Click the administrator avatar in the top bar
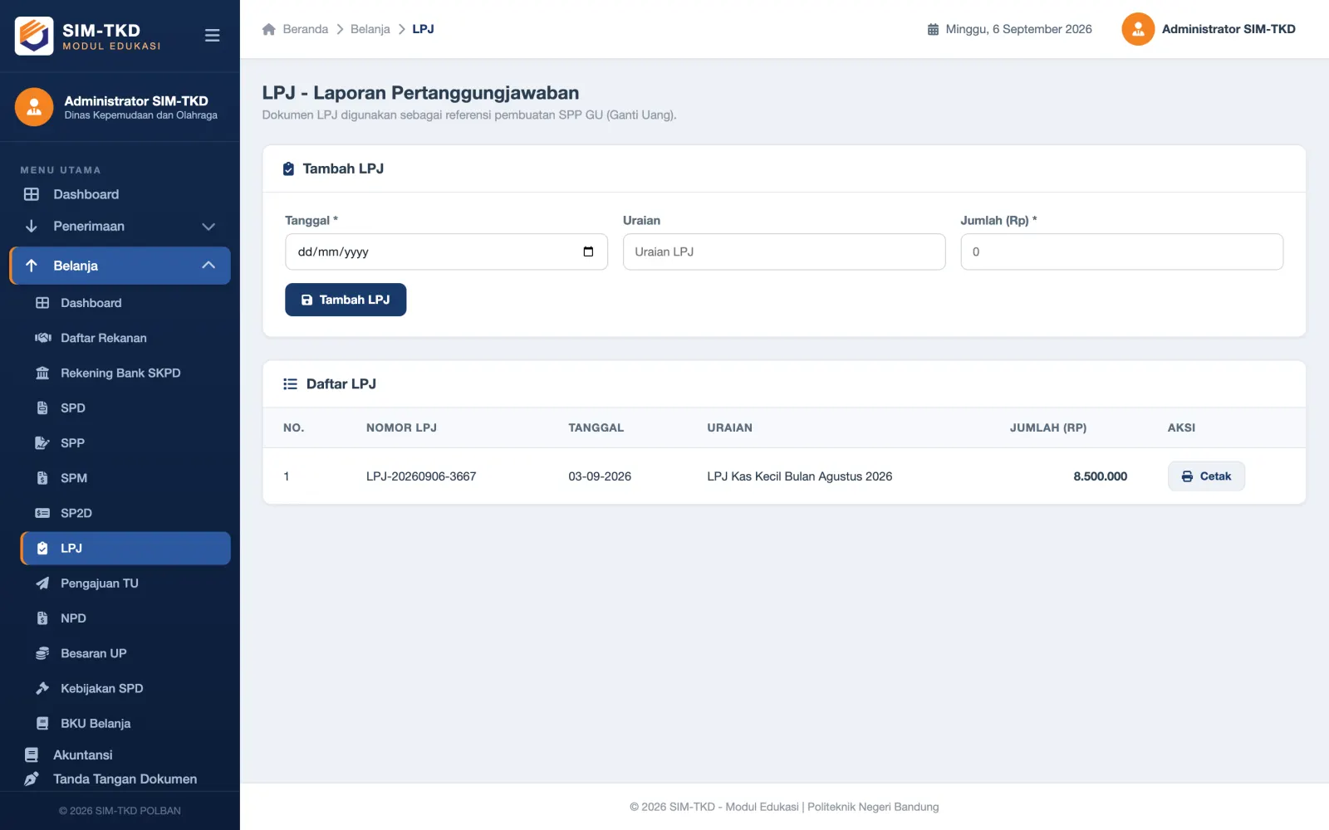 1138,29
